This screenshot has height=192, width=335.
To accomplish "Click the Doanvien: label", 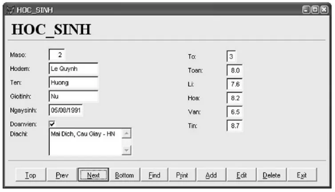I will (23, 124).
